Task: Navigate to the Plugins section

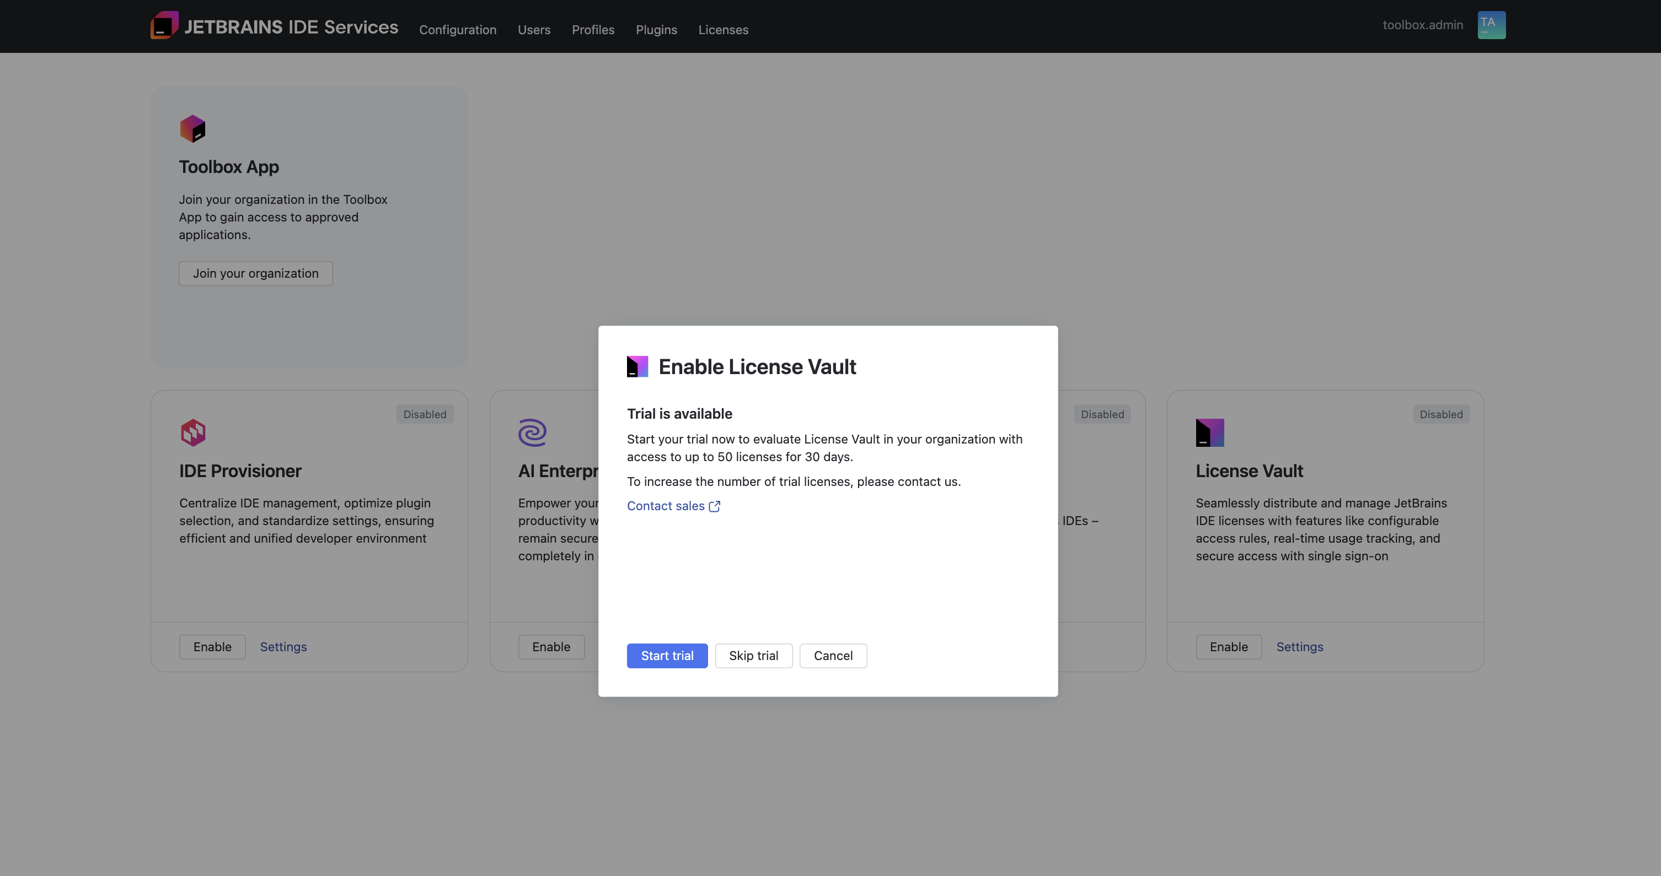Action: pyautogui.click(x=656, y=30)
